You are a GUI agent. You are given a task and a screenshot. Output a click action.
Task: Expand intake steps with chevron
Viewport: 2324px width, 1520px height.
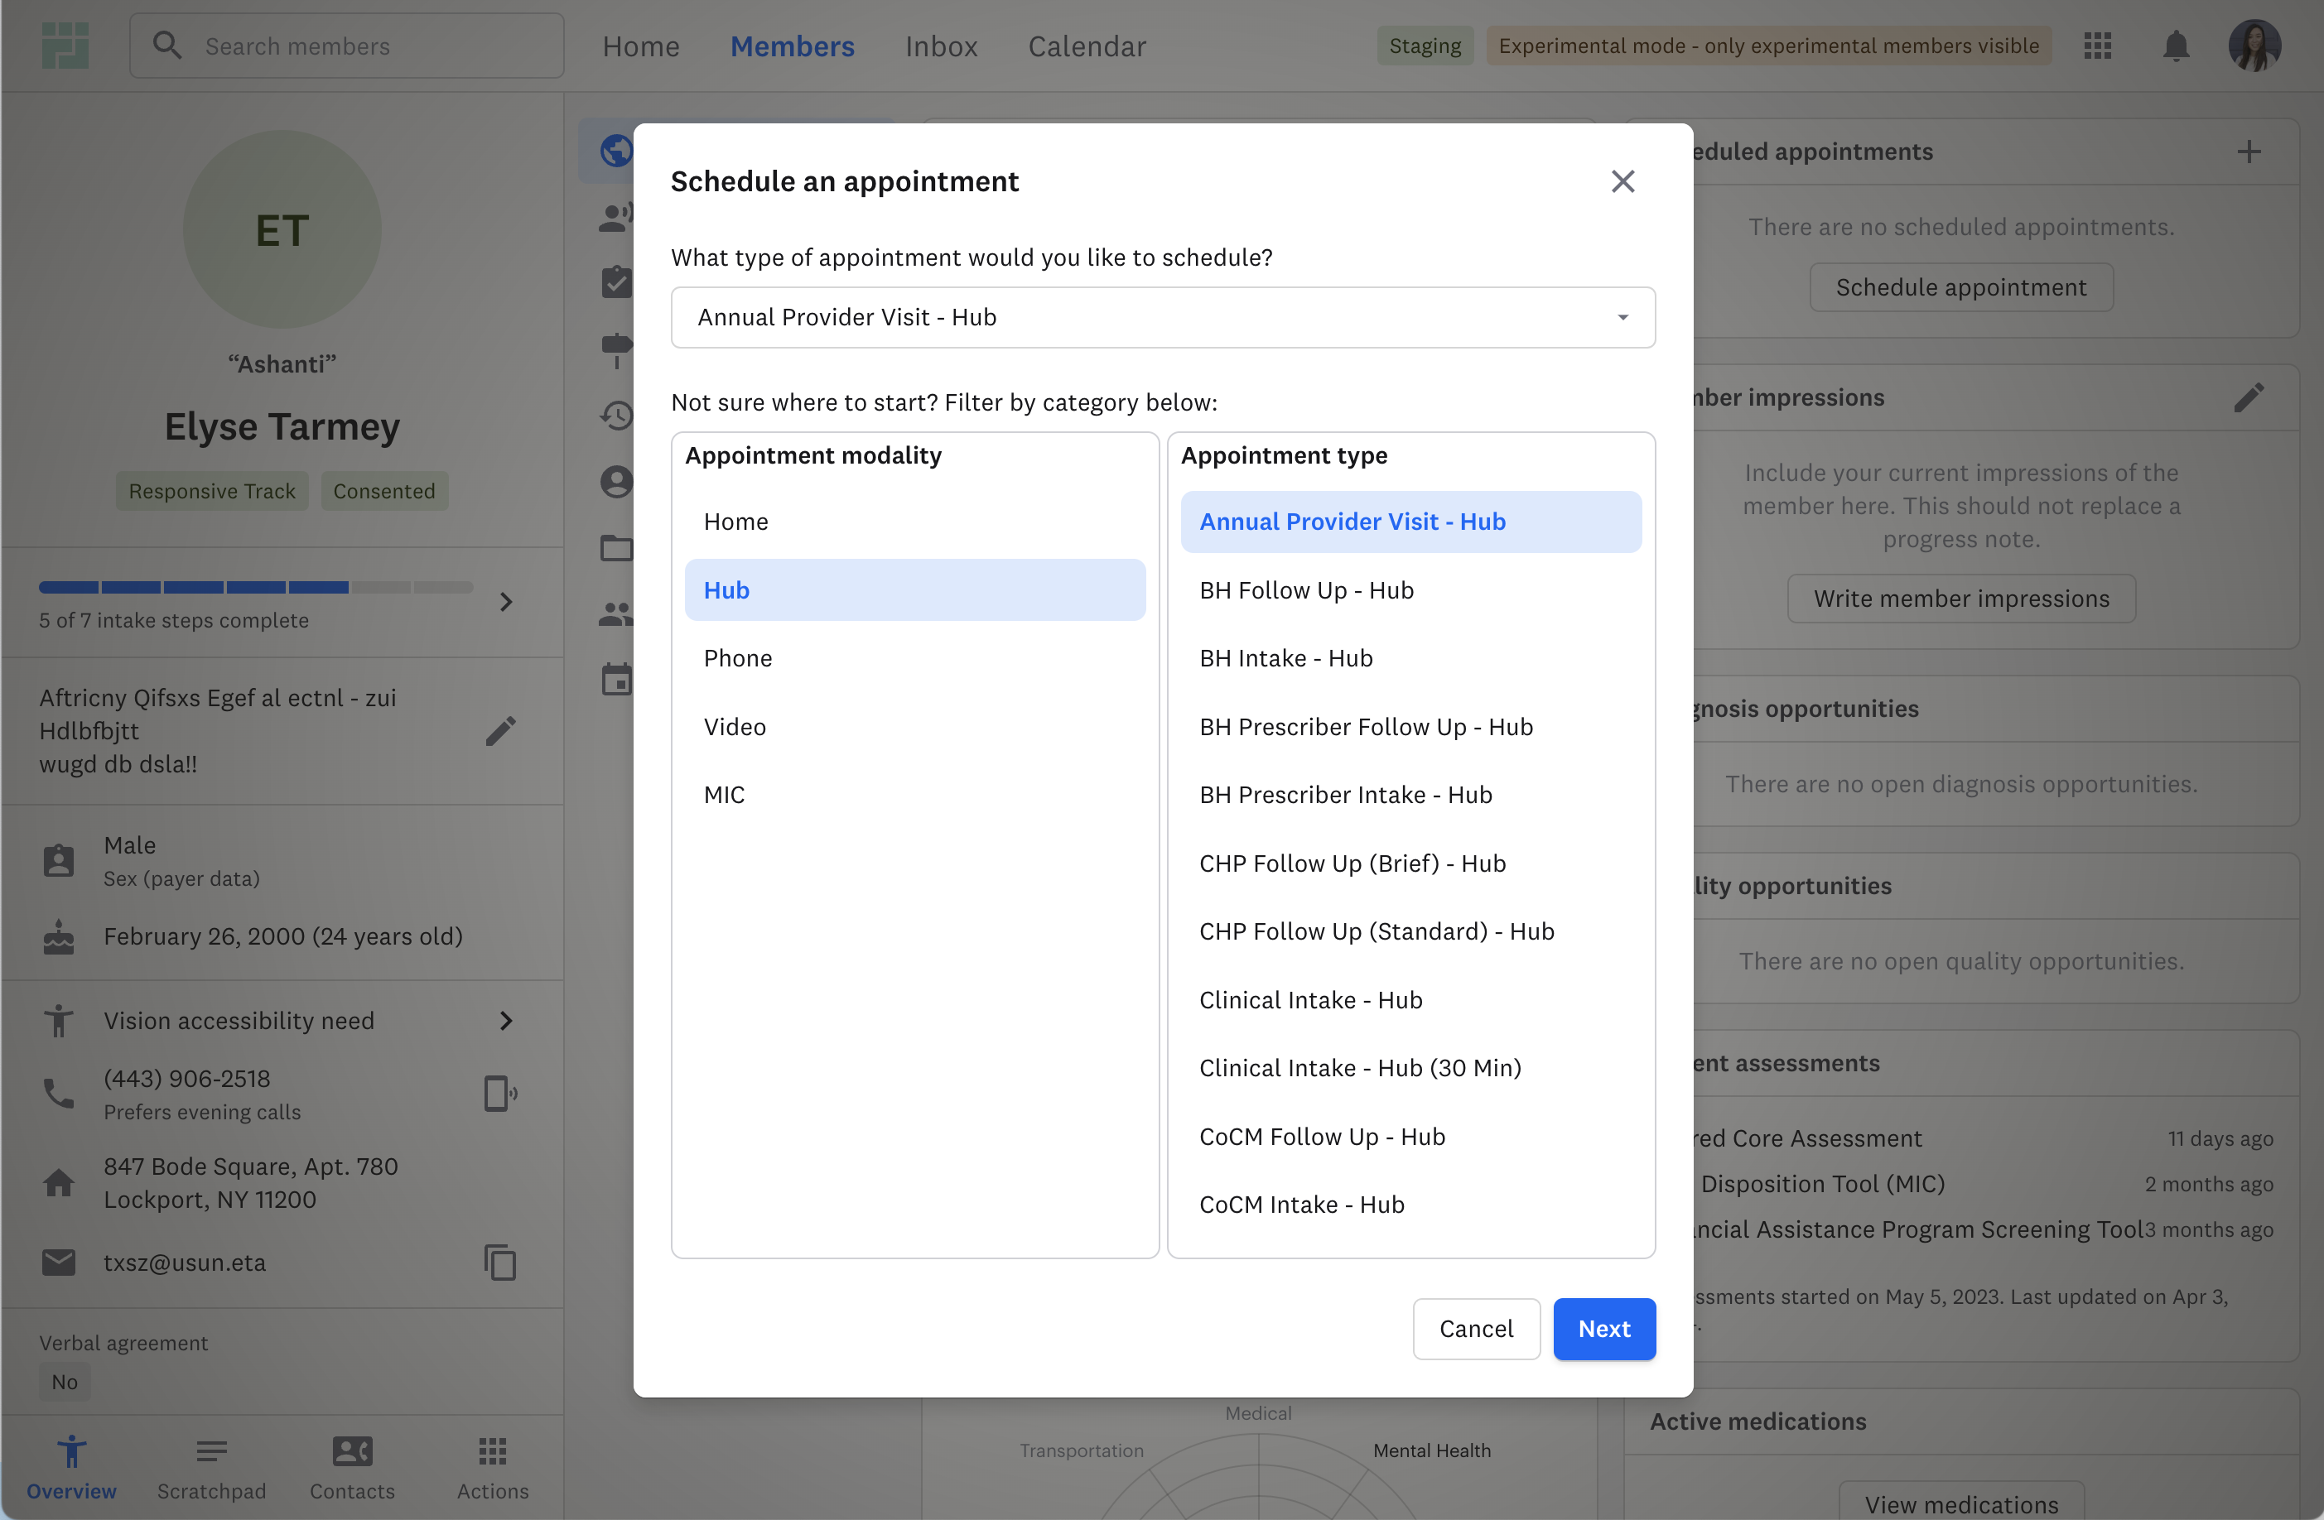(x=506, y=601)
